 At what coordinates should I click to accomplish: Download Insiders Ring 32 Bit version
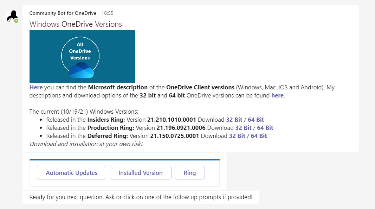coord(234,120)
